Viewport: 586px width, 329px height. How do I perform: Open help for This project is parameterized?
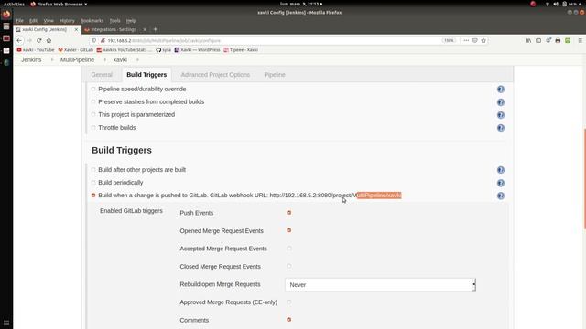coord(501,115)
